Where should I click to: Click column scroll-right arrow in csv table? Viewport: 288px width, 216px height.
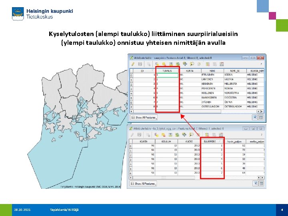[x=262, y=178]
